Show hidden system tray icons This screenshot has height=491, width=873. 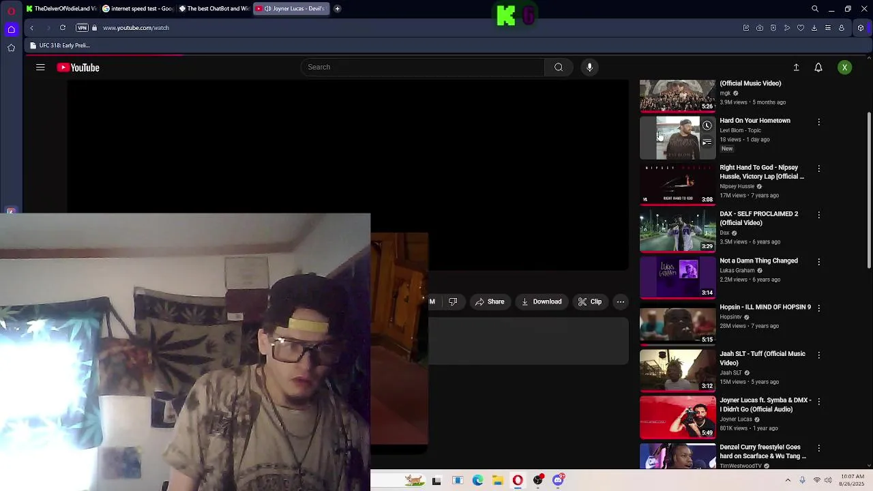[788, 480]
